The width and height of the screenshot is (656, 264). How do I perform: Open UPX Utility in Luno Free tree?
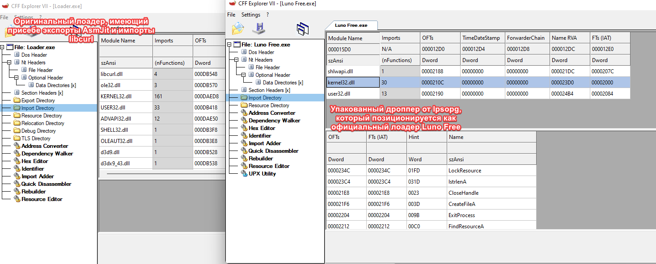(x=262, y=174)
